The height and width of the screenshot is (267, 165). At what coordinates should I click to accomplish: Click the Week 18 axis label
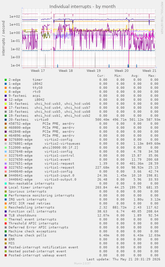(66, 71)
